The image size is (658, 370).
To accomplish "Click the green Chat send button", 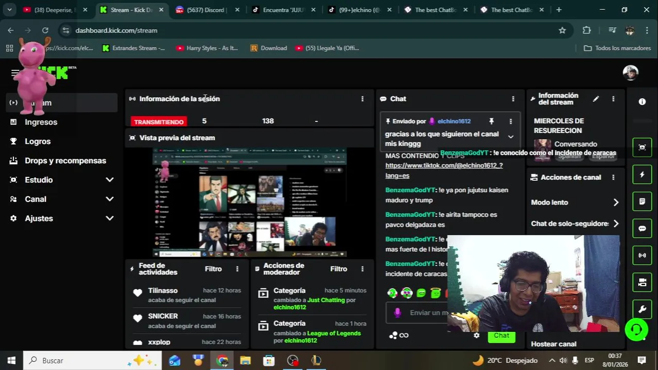I will click(501, 336).
